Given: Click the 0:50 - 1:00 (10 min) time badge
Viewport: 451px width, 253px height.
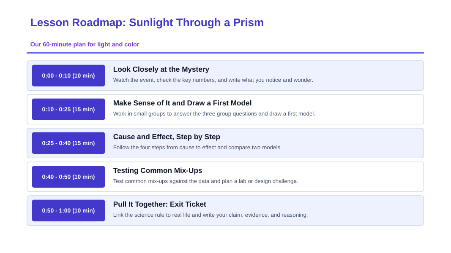Looking at the screenshot, I should 68,210.
